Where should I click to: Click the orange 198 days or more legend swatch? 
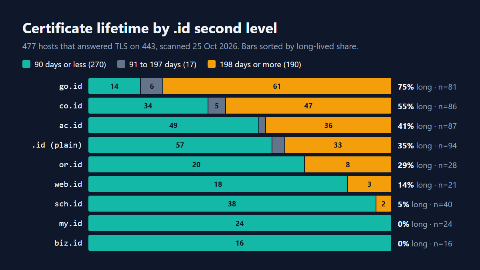(x=212, y=64)
